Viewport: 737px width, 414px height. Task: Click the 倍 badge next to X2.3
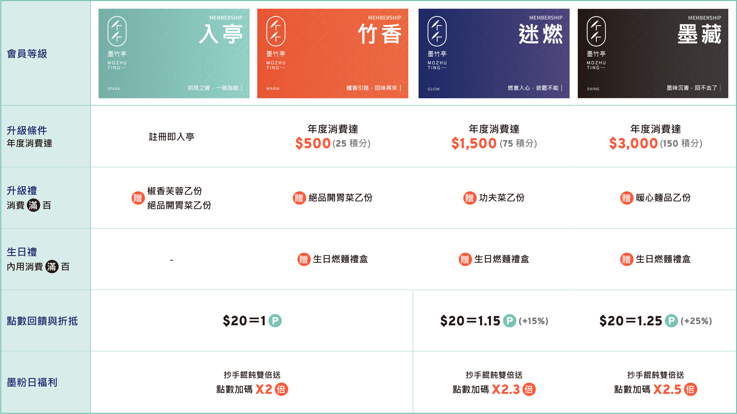(529, 389)
